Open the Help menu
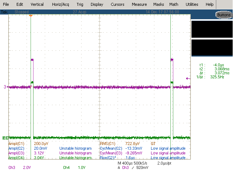The width and height of the screenshot is (233, 174). [x=210, y=4]
